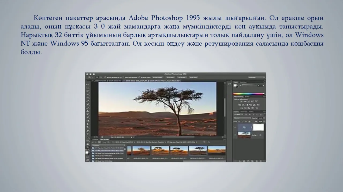Select the Mini Bridge tab
The image size is (343, 192).
coord(105,139)
